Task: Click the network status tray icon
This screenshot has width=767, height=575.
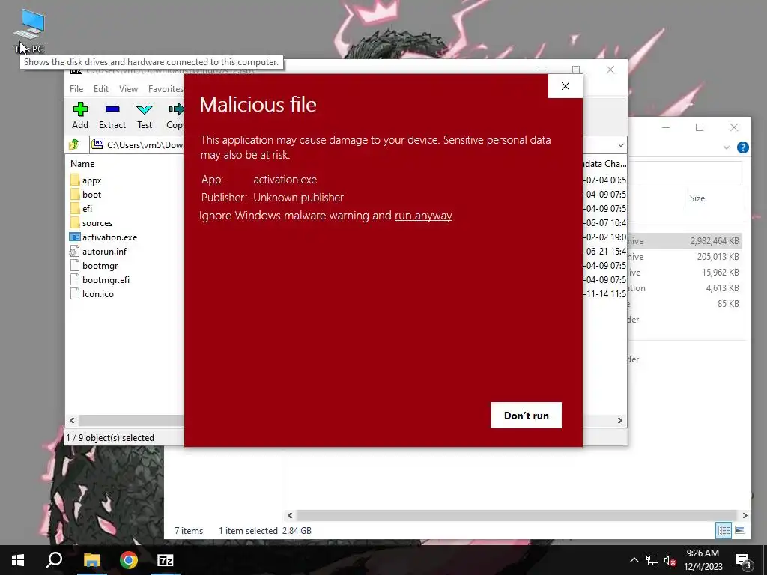Action: click(x=652, y=560)
